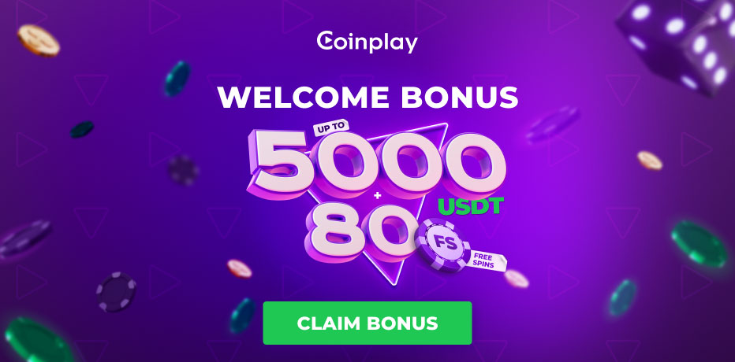Click the WELCOME BONUS headline text

coord(367,98)
